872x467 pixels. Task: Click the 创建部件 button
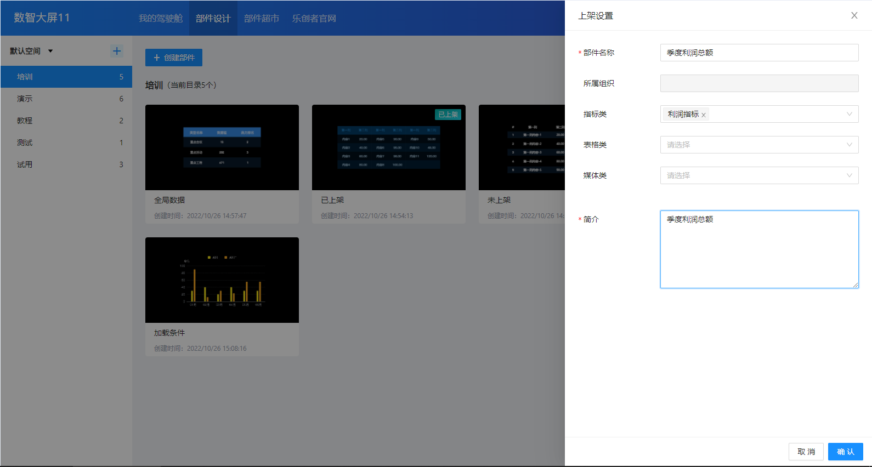174,58
